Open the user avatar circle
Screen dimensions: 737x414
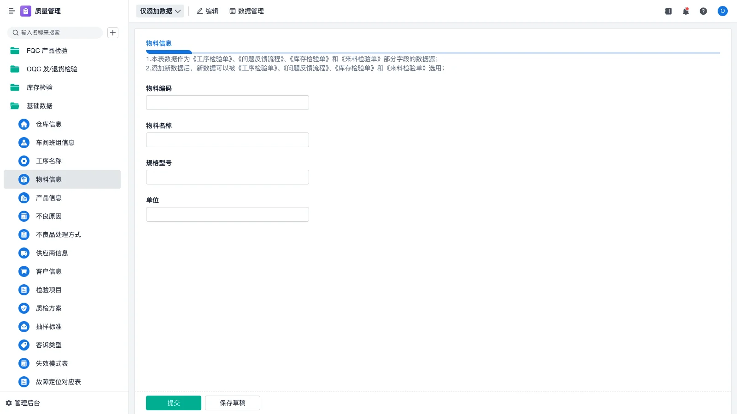pyautogui.click(x=722, y=11)
